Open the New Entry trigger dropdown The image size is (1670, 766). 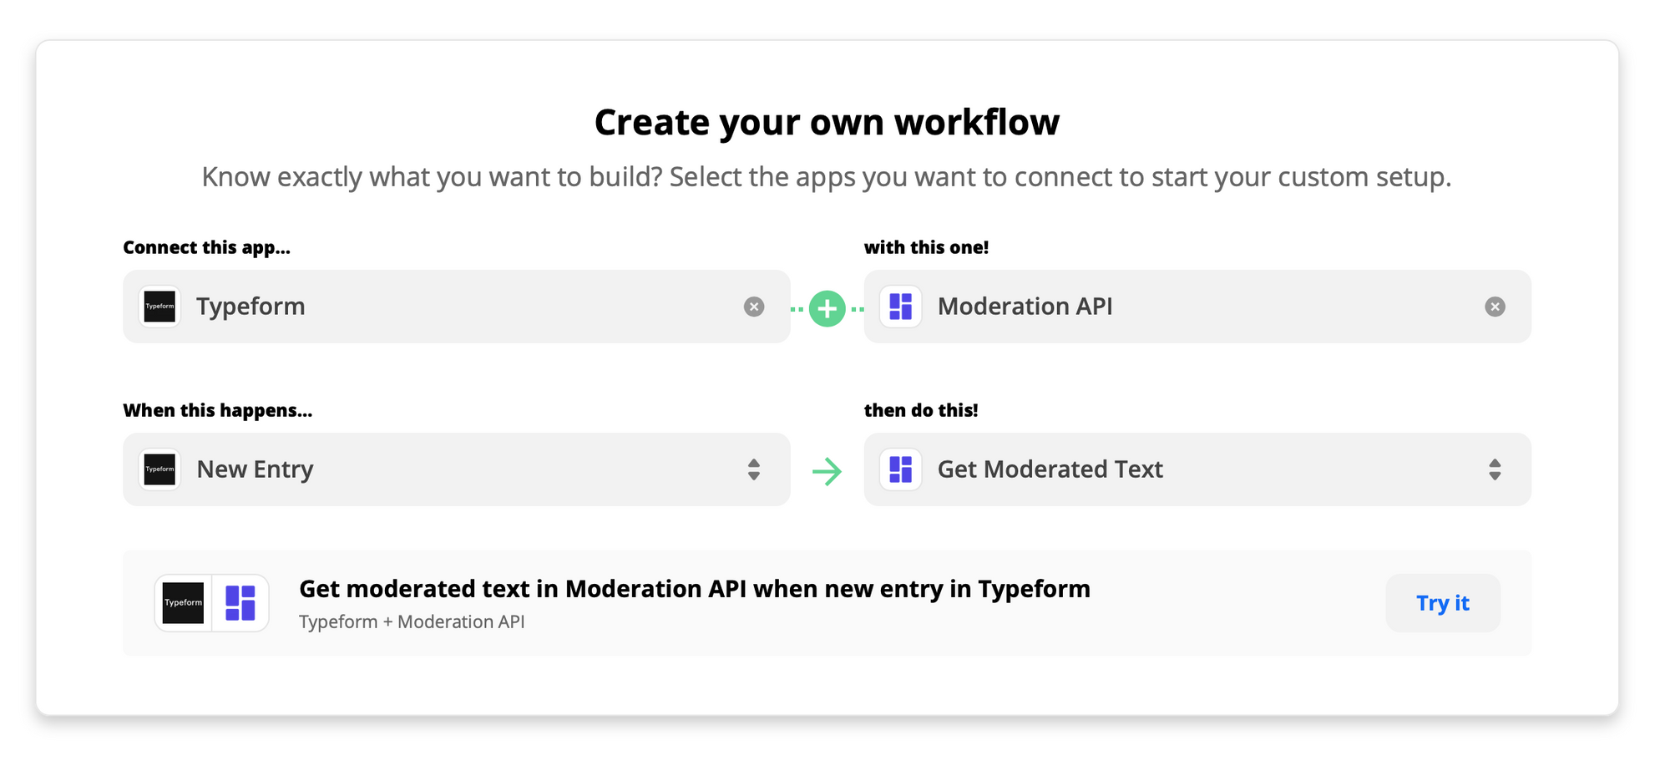(x=456, y=469)
